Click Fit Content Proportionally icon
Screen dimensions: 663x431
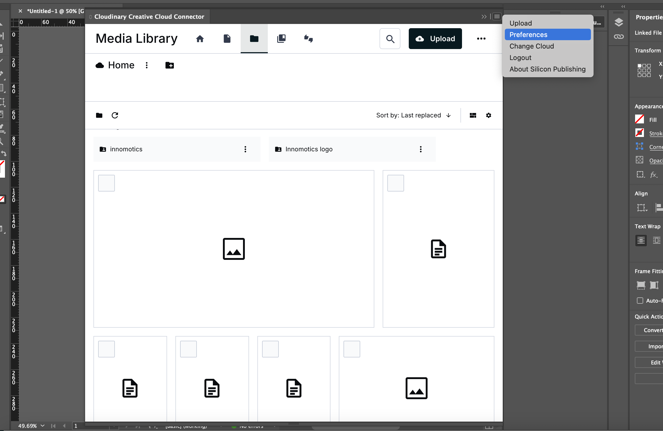654,285
